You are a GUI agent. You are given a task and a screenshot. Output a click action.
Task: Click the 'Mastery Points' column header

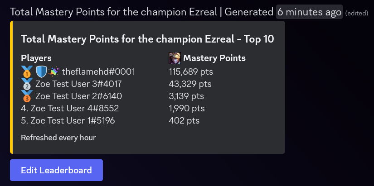point(214,58)
